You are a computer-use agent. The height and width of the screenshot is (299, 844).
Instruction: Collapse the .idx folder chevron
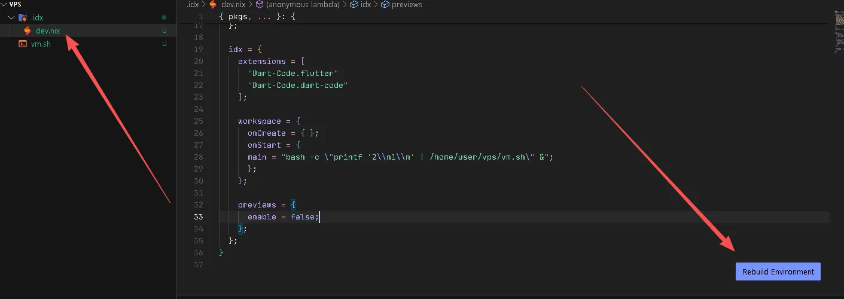coord(11,18)
